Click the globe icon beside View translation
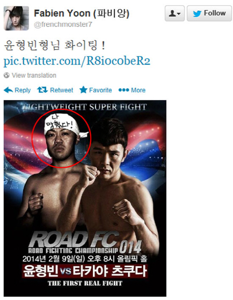Screen dimensions: 233x300 [x=6, y=75]
